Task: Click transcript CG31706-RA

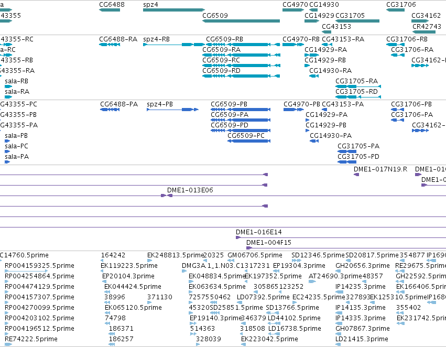Action: [x=412, y=49]
